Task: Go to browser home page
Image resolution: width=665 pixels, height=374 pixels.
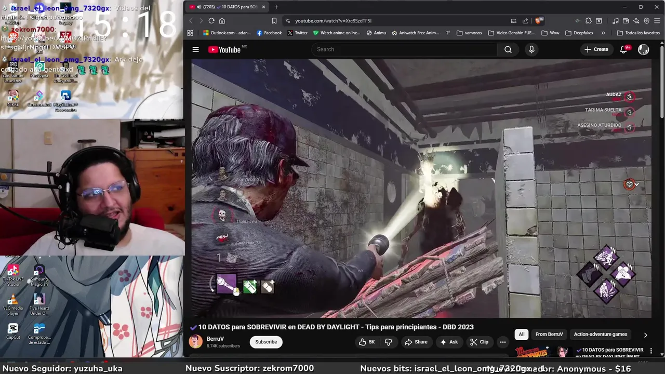Action: pyautogui.click(x=222, y=21)
